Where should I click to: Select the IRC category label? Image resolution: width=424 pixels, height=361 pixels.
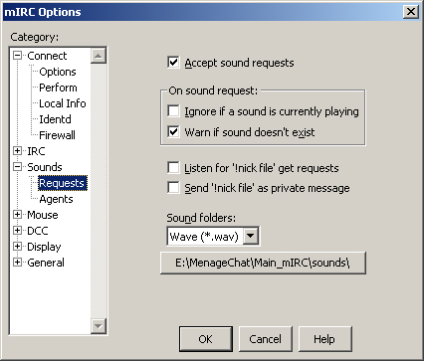point(36,151)
